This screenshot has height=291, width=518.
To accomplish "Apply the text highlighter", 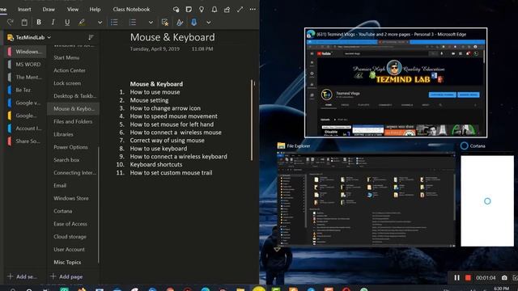I will coord(82,22).
